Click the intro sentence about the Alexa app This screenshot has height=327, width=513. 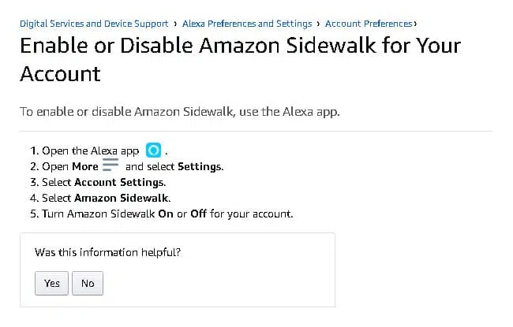180,112
